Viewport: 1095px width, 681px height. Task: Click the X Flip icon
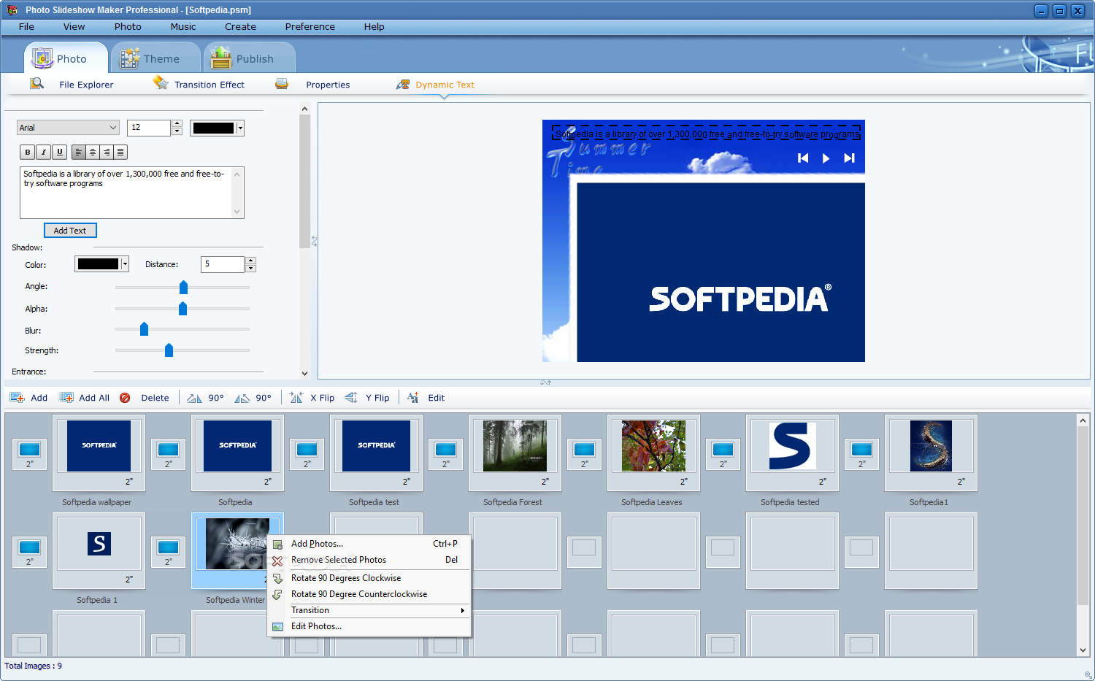296,397
